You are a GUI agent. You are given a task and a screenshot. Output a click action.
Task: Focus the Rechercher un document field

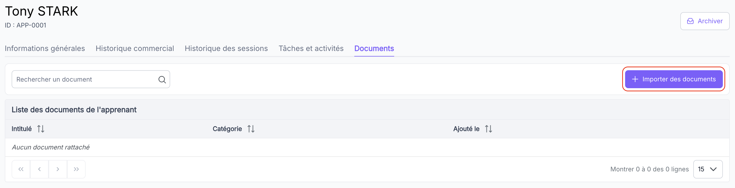coord(91,79)
